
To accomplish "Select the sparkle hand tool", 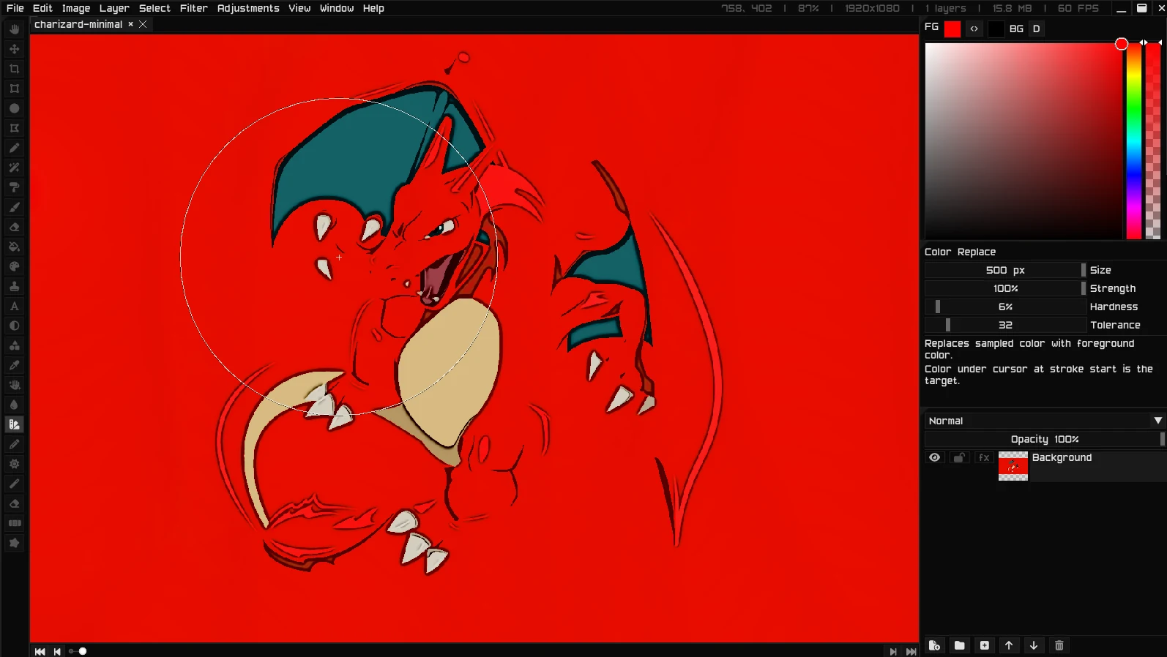I will click(x=14, y=385).
